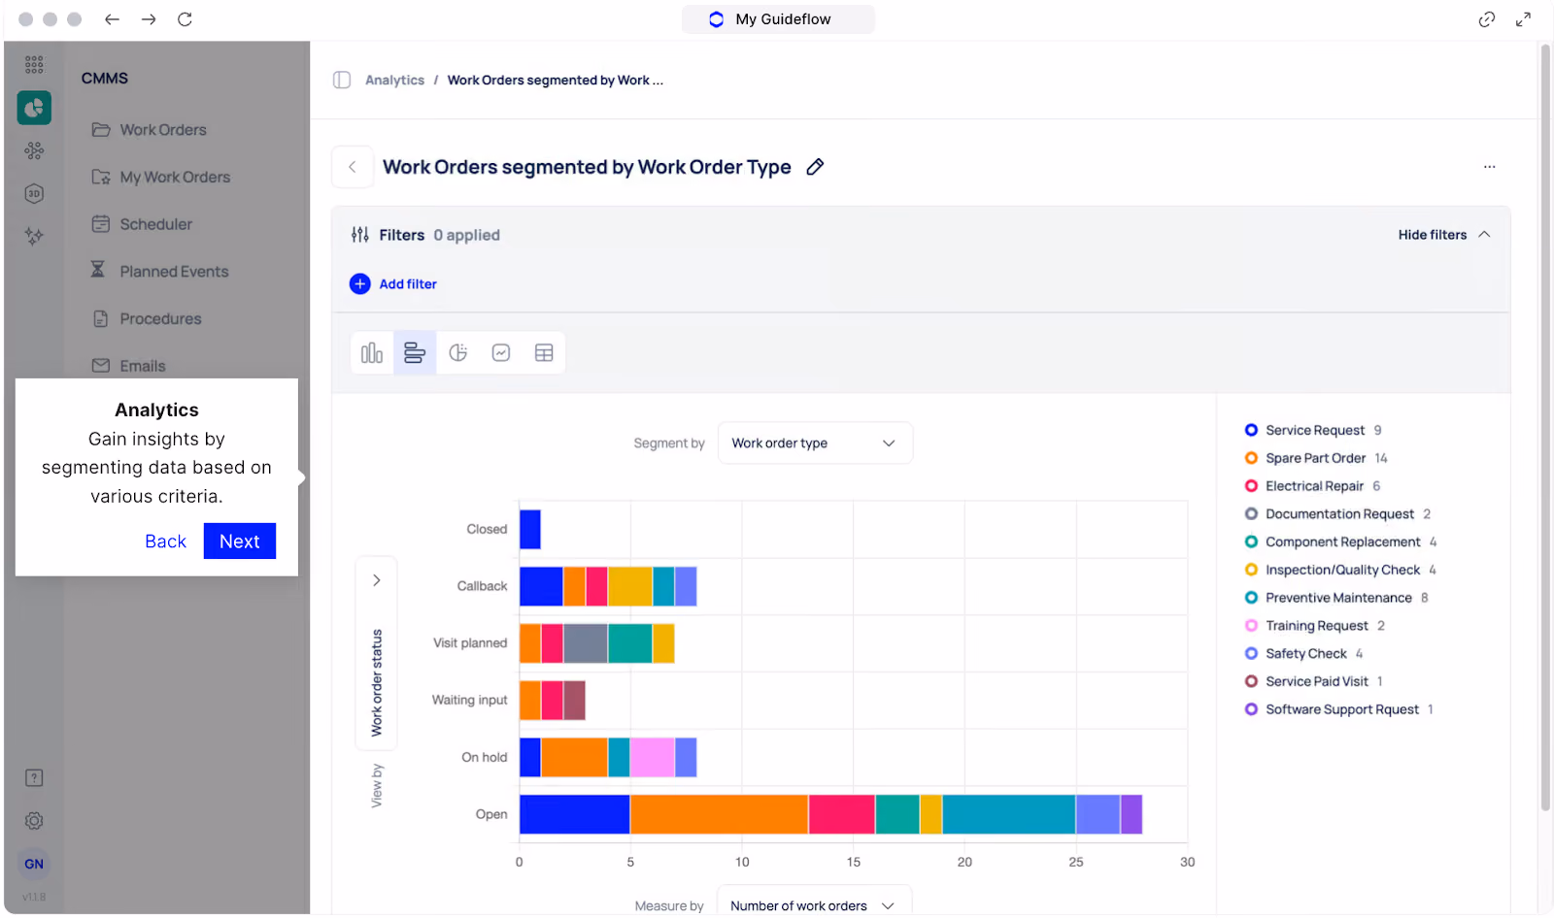Expand the View by chevron panel
This screenshot has height=918, width=1554.
(377, 580)
